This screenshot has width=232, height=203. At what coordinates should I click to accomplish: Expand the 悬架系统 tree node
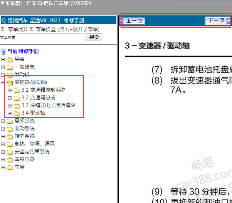tap(3, 121)
